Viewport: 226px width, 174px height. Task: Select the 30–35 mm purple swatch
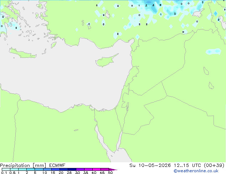pyautogui.click(x=80, y=169)
